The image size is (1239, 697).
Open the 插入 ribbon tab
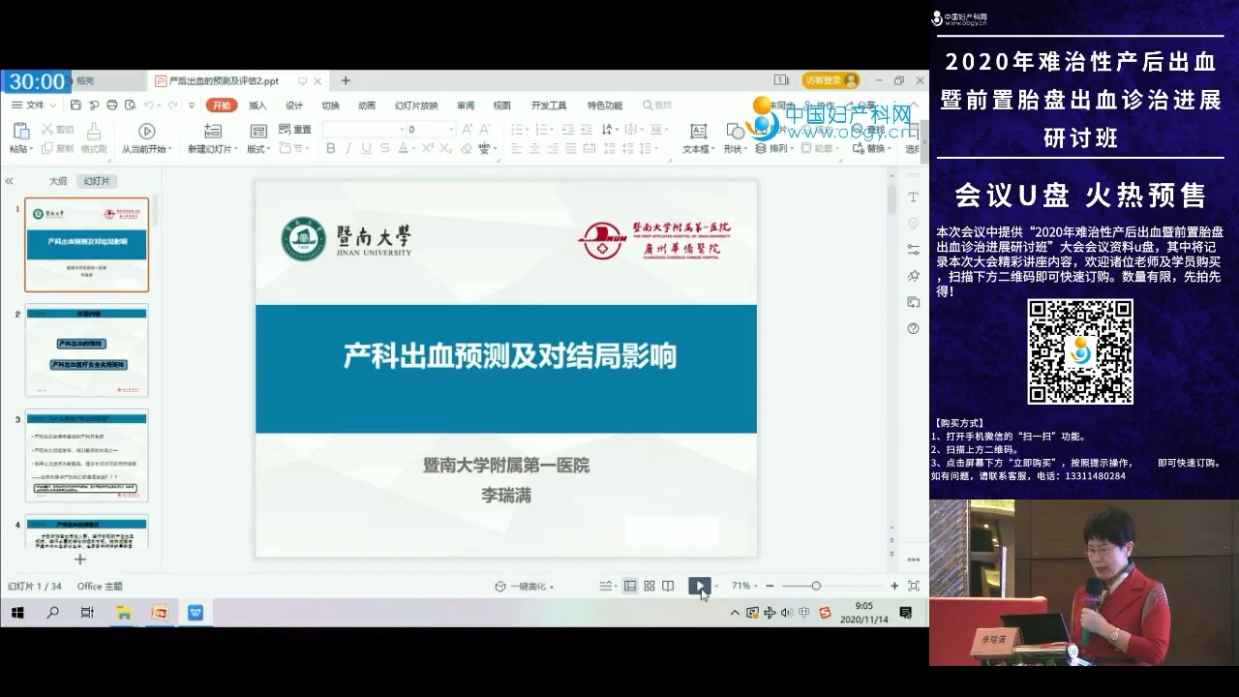(x=257, y=106)
